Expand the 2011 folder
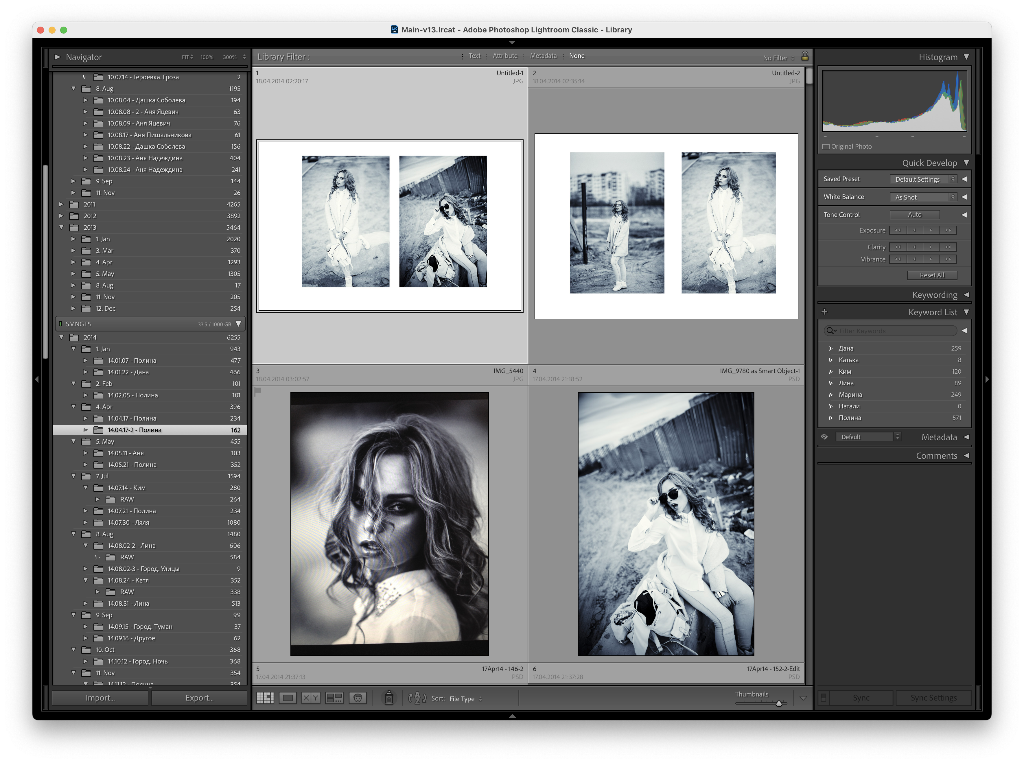The width and height of the screenshot is (1024, 763). coord(61,204)
